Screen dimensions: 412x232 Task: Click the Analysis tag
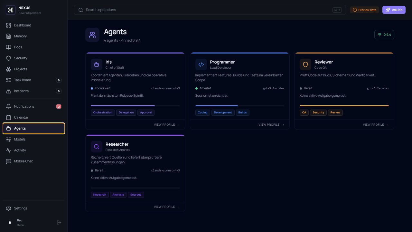click(x=118, y=195)
